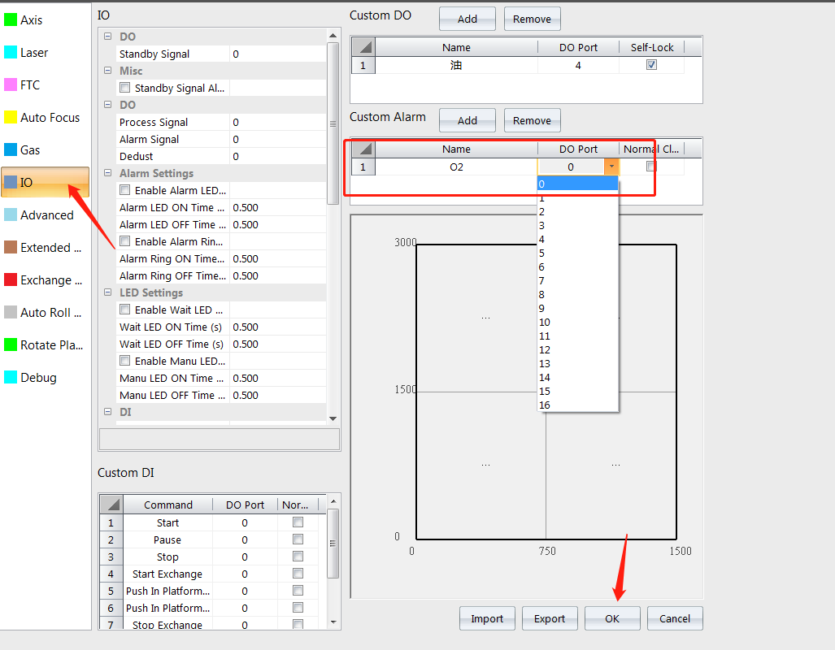
Task: Click the OK button
Action: pos(612,618)
